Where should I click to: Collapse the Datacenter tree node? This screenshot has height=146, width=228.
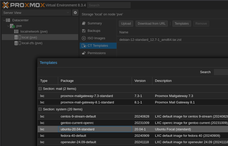pyautogui.click(x=4, y=20)
